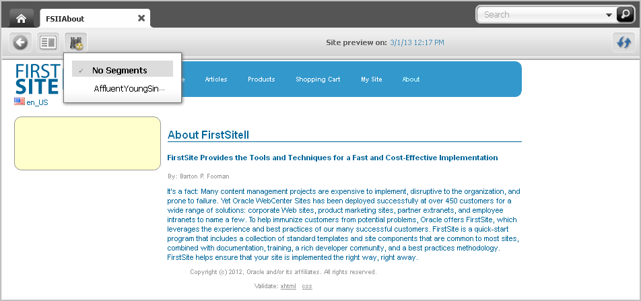Open the Articles navigation link
This screenshot has height=301, width=641.
pos(216,79)
